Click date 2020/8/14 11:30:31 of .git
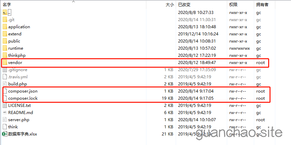The height and width of the screenshot is (145, 291). coord(197,20)
